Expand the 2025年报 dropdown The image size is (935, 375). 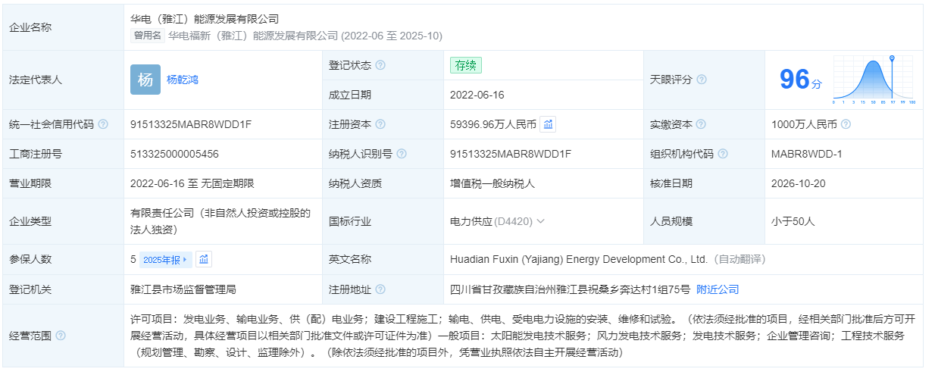(166, 259)
